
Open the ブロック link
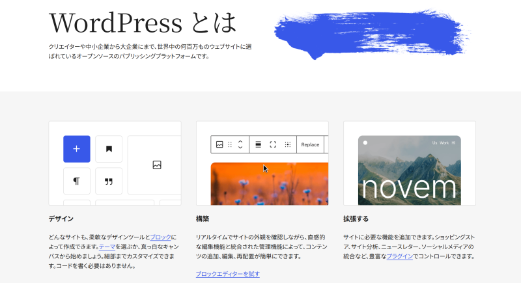[x=160, y=237]
